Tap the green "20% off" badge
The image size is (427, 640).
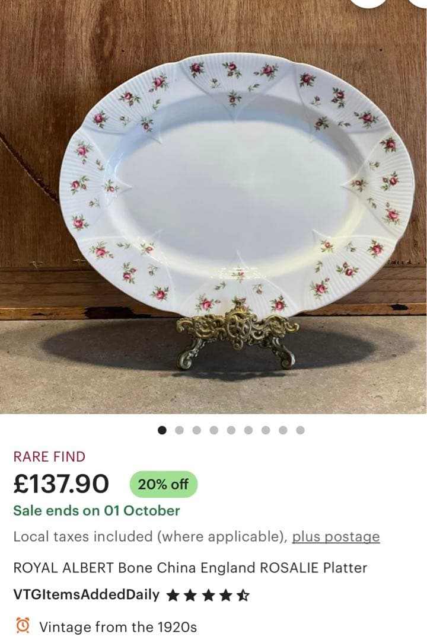(163, 484)
